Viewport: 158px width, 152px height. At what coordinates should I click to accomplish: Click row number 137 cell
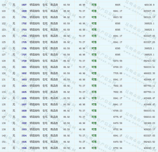(x=4, y=117)
